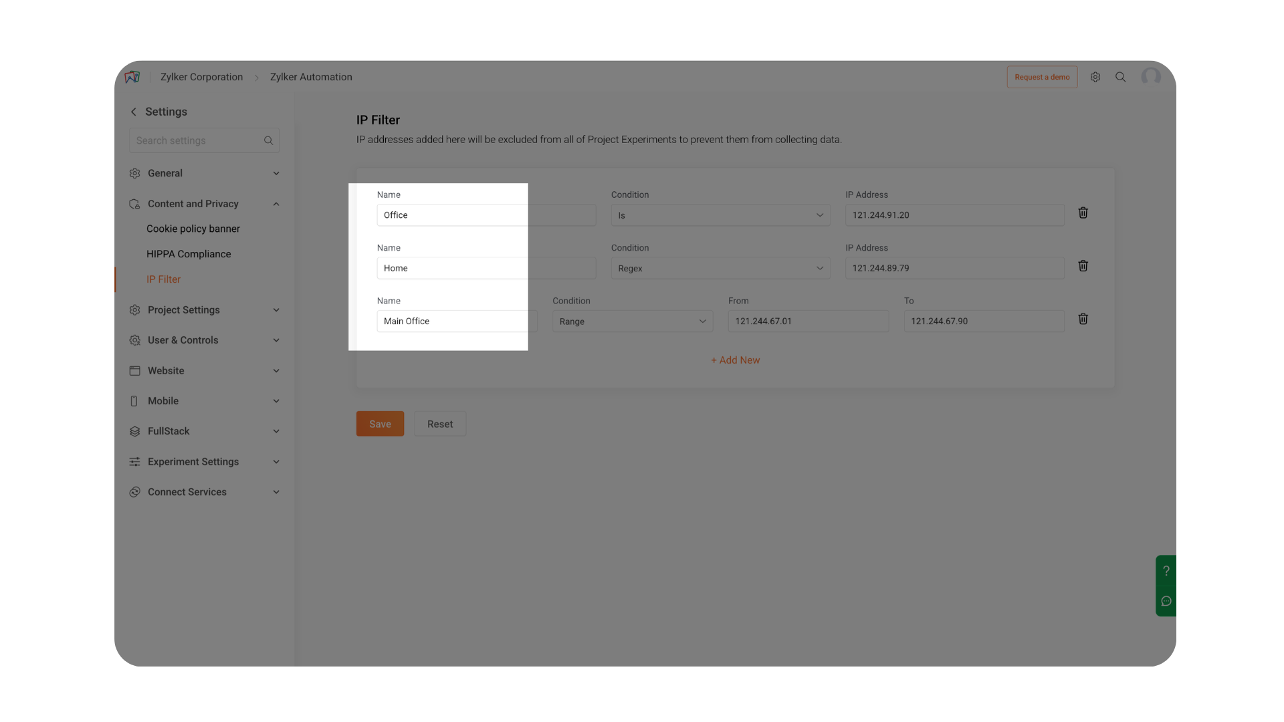Delete the Home IP filter row
Viewport: 1284px width, 722px height.
click(1083, 266)
